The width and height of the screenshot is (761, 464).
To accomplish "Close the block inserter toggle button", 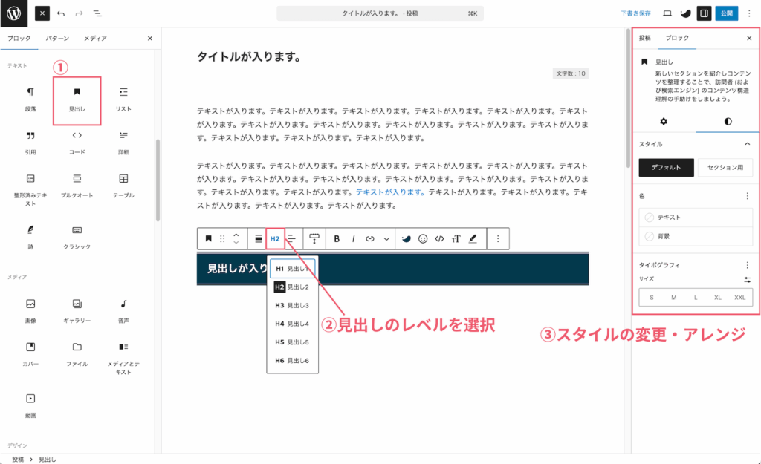I will (x=42, y=13).
